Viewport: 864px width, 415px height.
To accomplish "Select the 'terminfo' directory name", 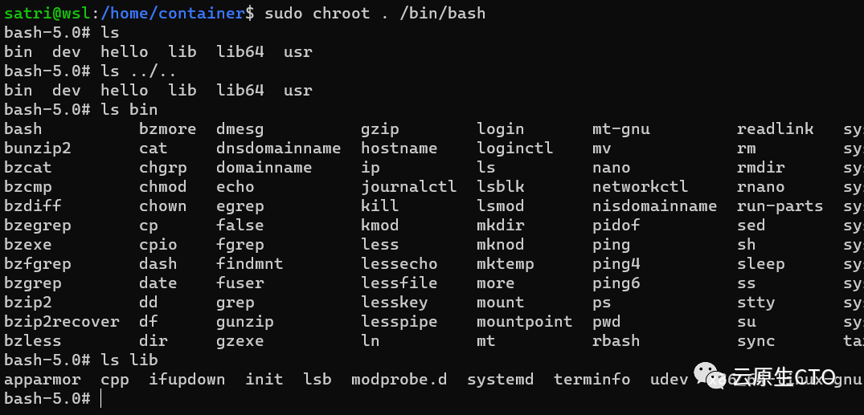I will [592, 379].
